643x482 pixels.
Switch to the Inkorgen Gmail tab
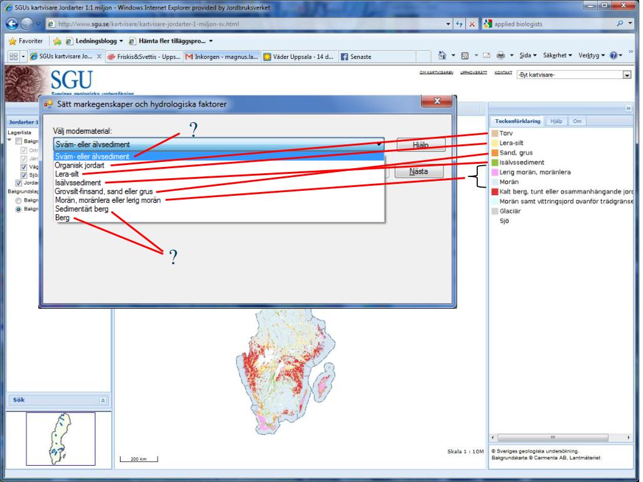(x=222, y=56)
